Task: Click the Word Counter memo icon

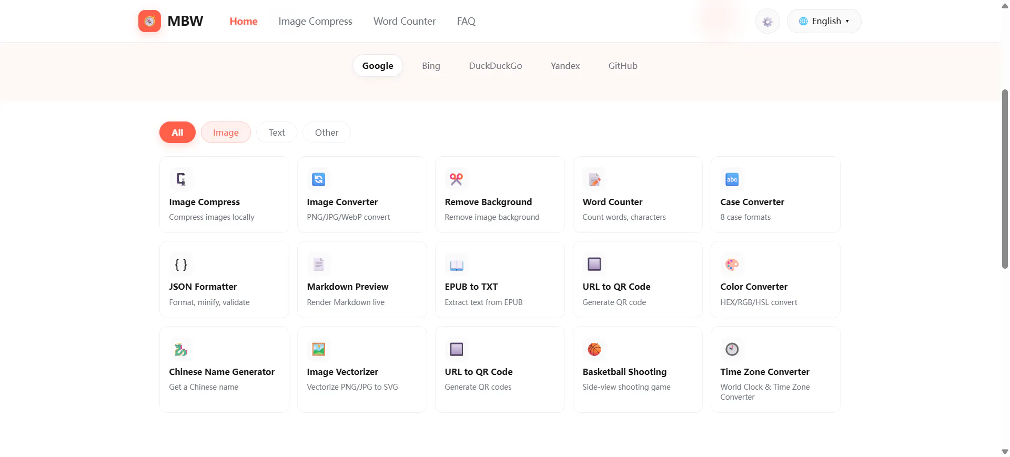Action: click(594, 179)
